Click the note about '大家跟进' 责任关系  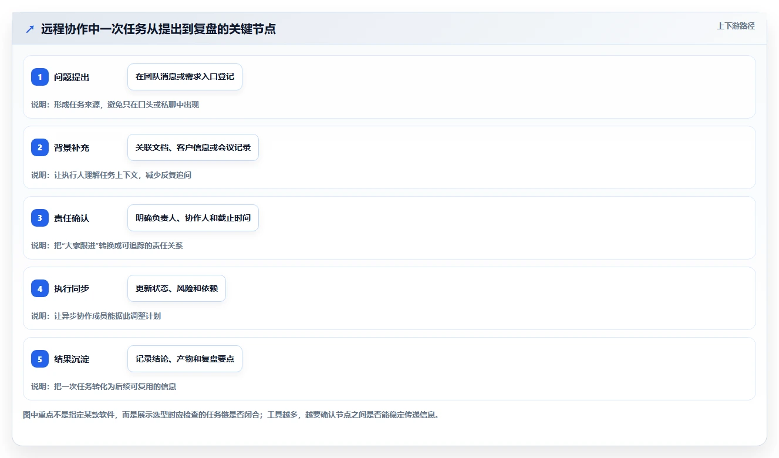click(107, 245)
